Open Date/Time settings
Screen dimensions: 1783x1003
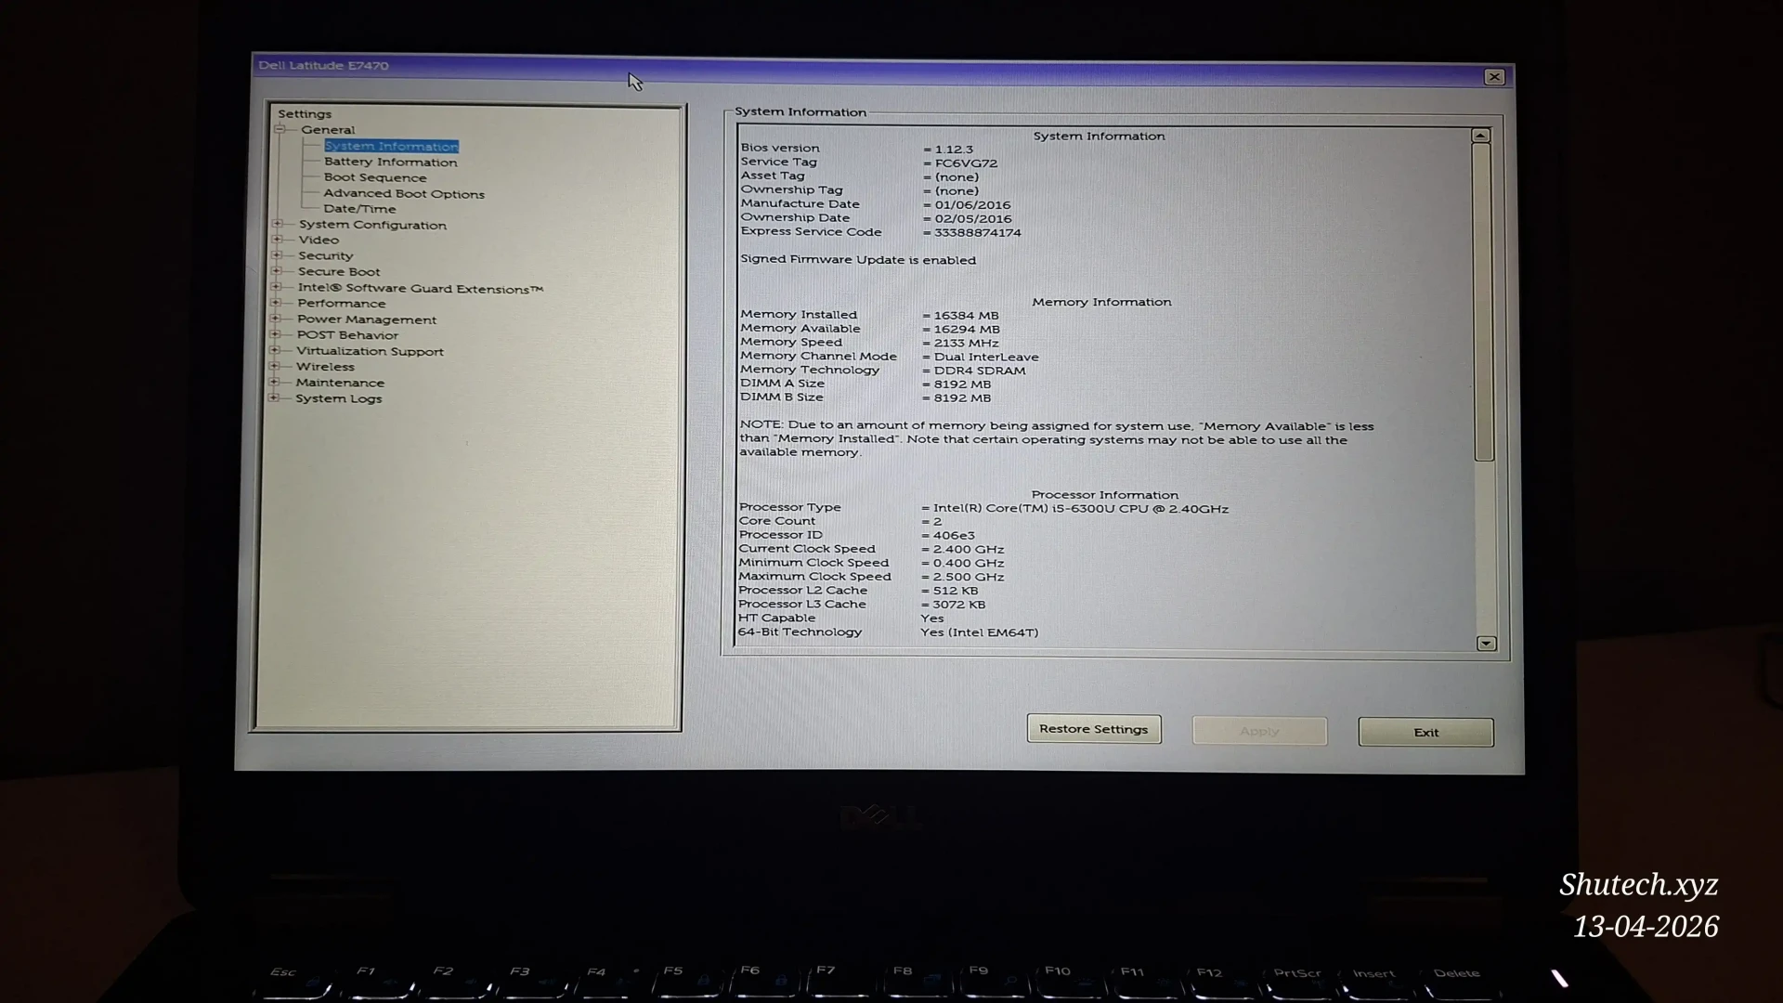click(359, 209)
